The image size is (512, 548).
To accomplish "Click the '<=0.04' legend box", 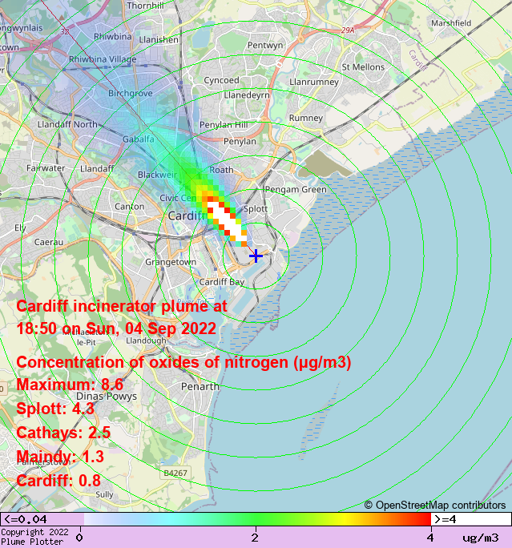I will (x=42, y=519).
